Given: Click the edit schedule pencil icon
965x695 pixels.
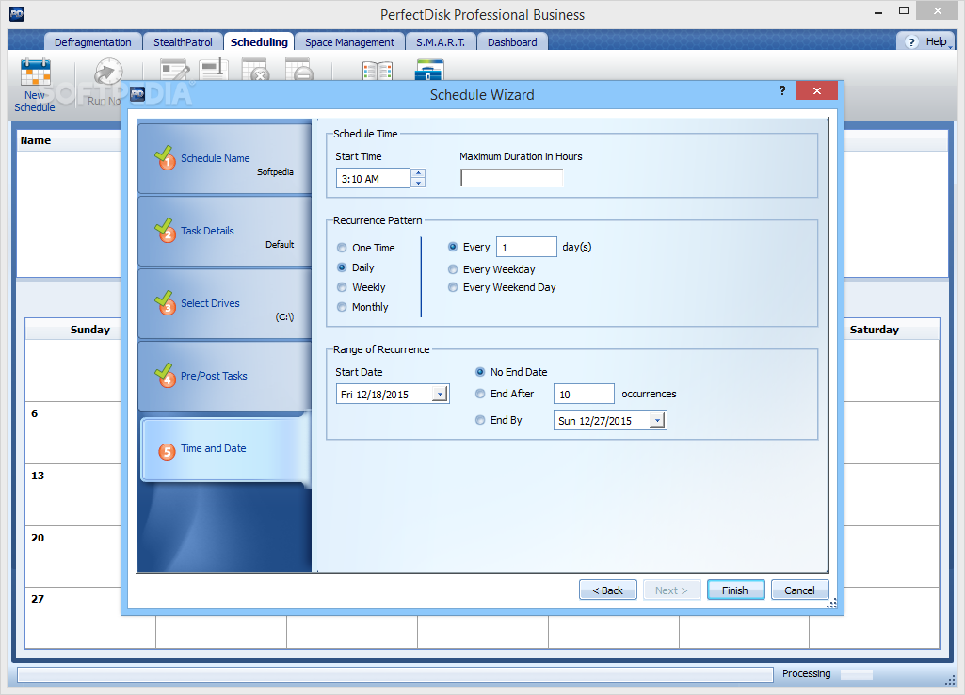Looking at the screenshot, I should click(175, 70).
